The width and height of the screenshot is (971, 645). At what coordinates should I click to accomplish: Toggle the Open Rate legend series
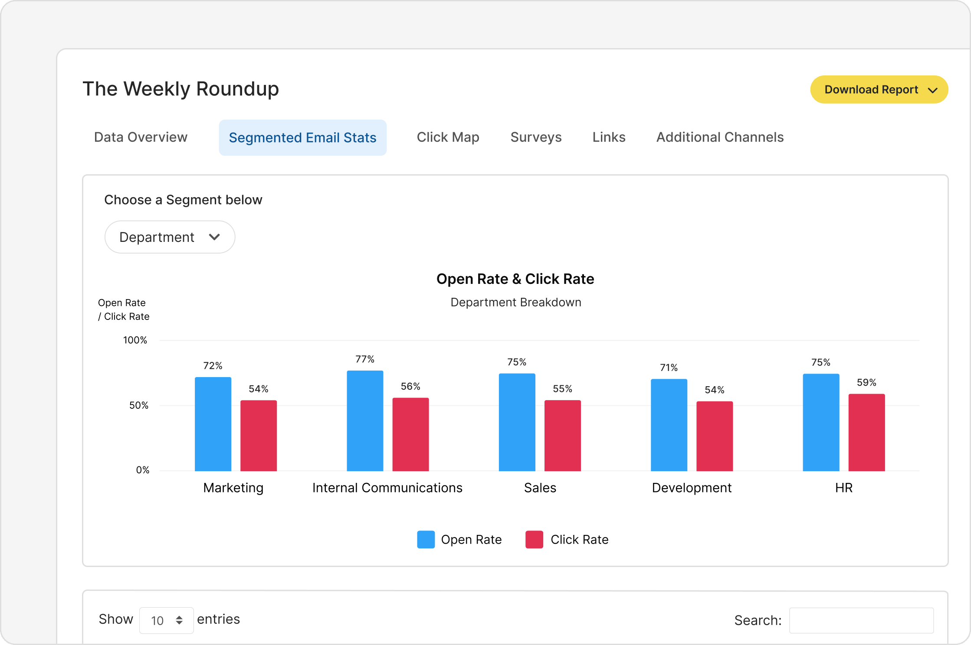pyautogui.click(x=471, y=540)
